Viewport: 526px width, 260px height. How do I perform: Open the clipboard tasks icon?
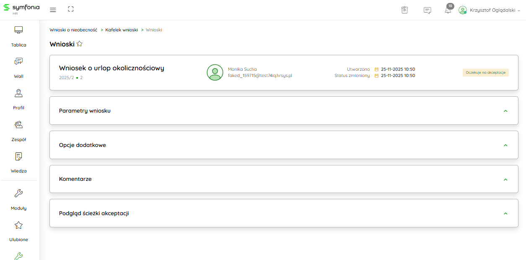click(404, 10)
